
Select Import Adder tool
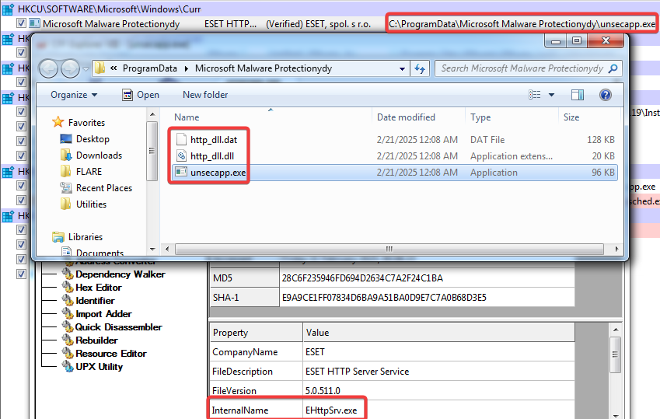click(103, 314)
